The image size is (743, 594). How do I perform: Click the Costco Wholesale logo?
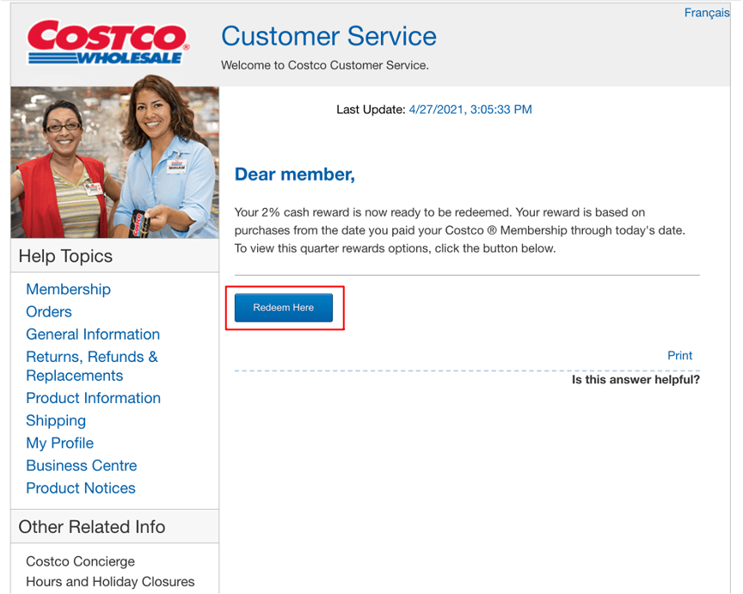(x=107, y=42)
